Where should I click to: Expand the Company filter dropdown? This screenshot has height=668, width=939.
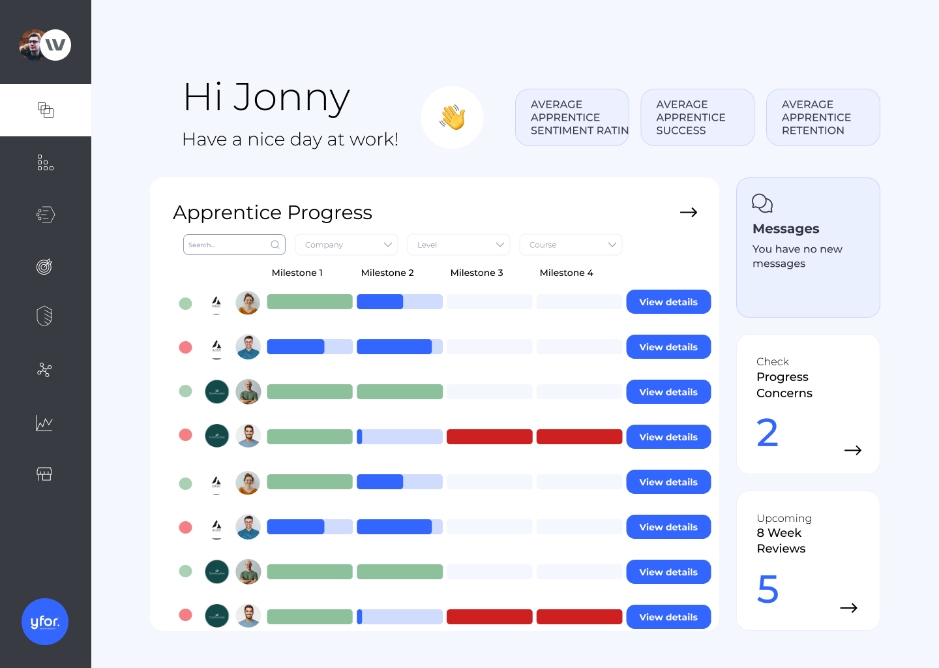pyautogui.click(x=346, y=244)
